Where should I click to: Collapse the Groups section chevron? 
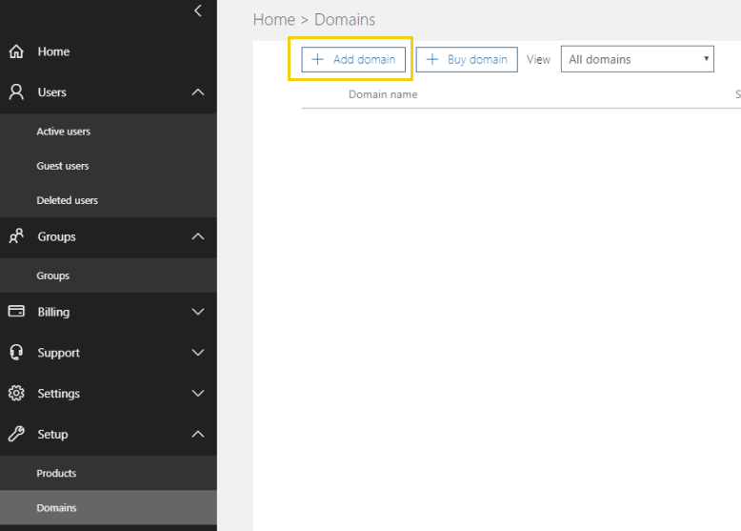click(198, 236)
